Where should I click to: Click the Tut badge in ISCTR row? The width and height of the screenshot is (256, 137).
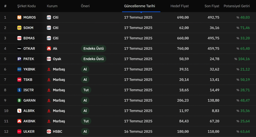[x=86, y=90]
